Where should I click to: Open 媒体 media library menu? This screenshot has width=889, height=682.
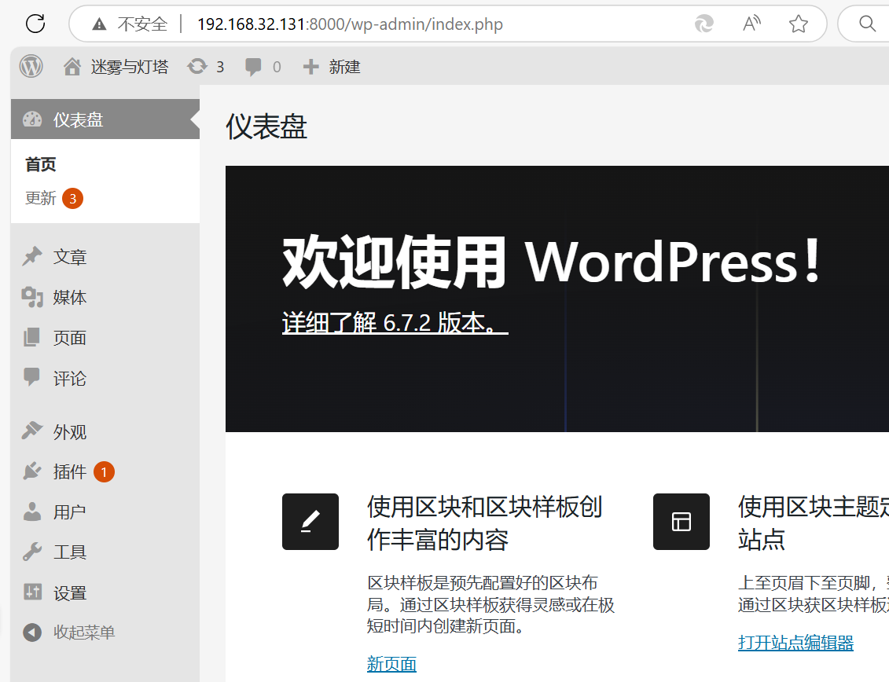(x=70, y=297)
